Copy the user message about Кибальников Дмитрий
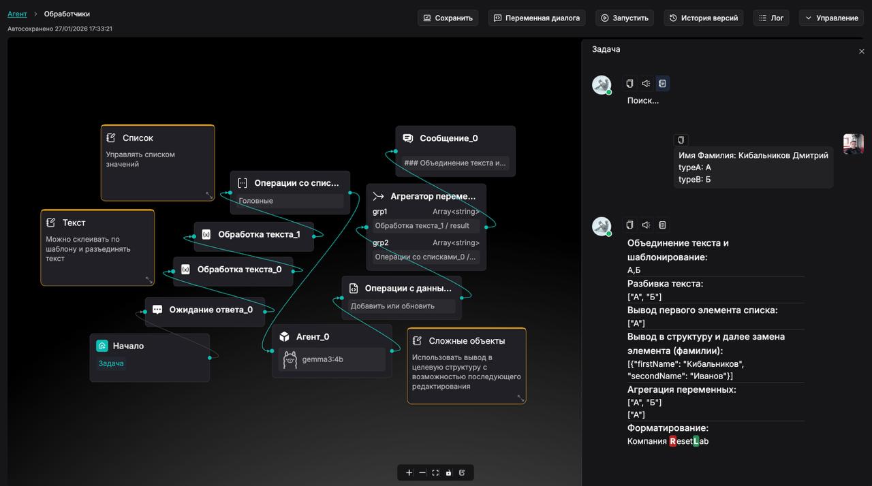The width and height of the screenshot is (872, 486). (x=681, y=140)
